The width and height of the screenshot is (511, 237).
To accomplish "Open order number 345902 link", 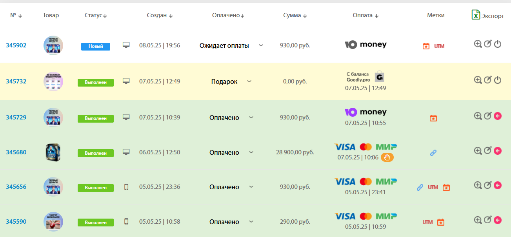I will coord(16,45).
